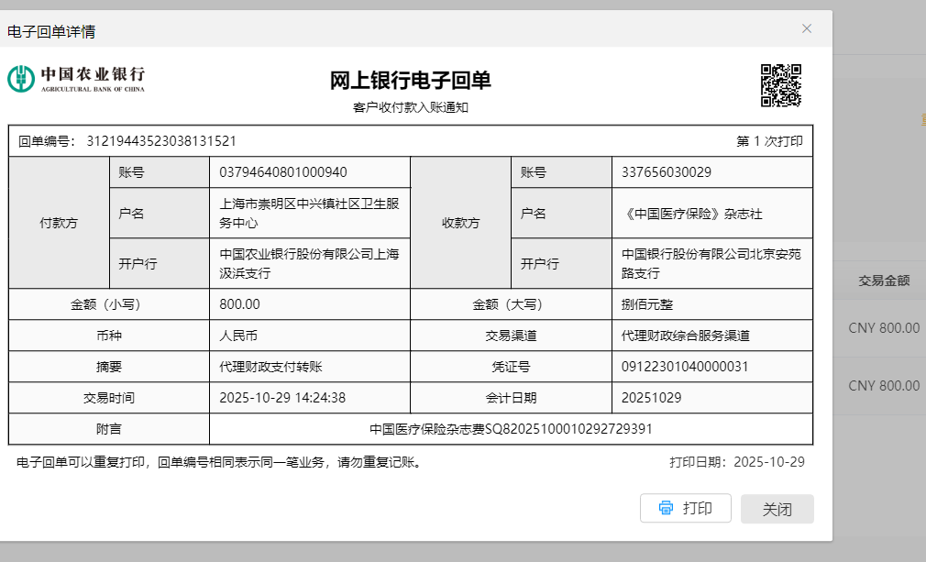Click the 800.00 amount cell
The height and width of the screenshot is (562, 926).
point(239,304)
